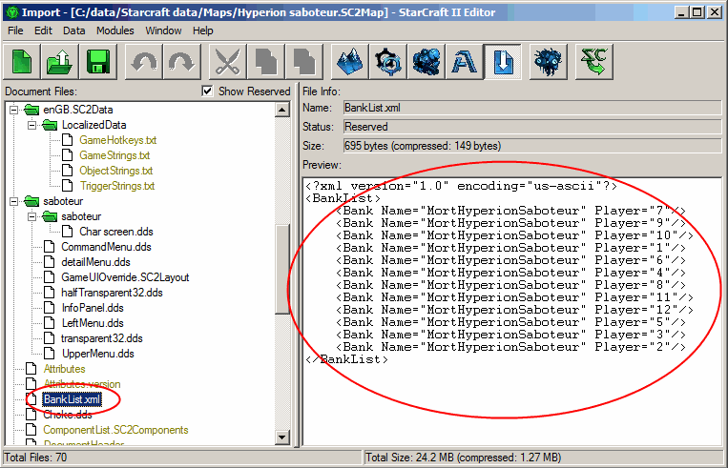Collapse the LocalizedData folder node
Image resolution: width=728 pixels, height=468 pixels.
[x=31, y=125]
